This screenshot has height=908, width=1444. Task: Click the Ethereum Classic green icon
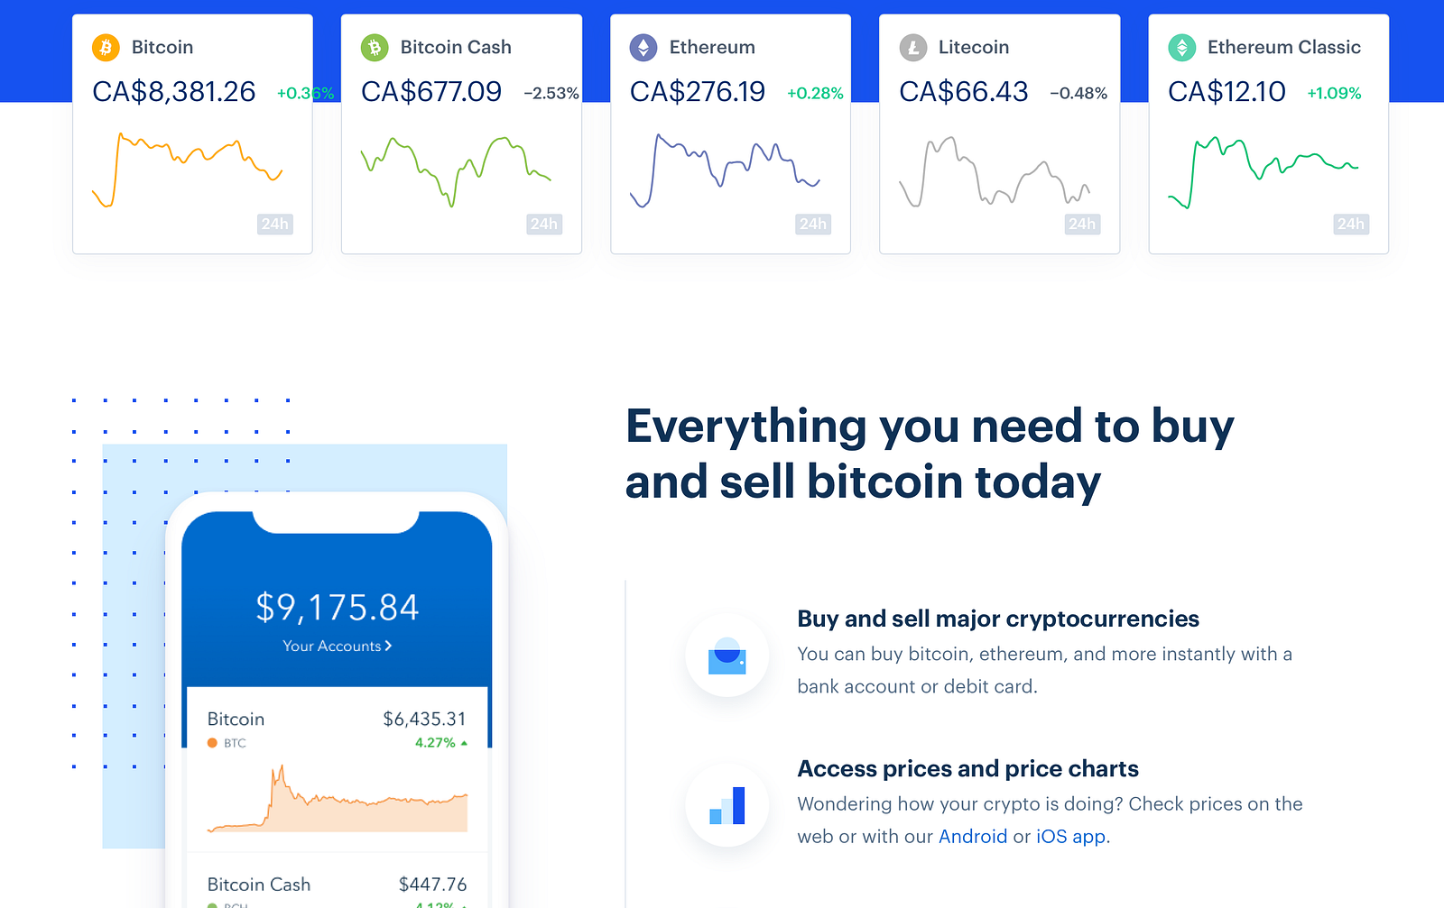pyautogui.click(x=1182, y=47)
